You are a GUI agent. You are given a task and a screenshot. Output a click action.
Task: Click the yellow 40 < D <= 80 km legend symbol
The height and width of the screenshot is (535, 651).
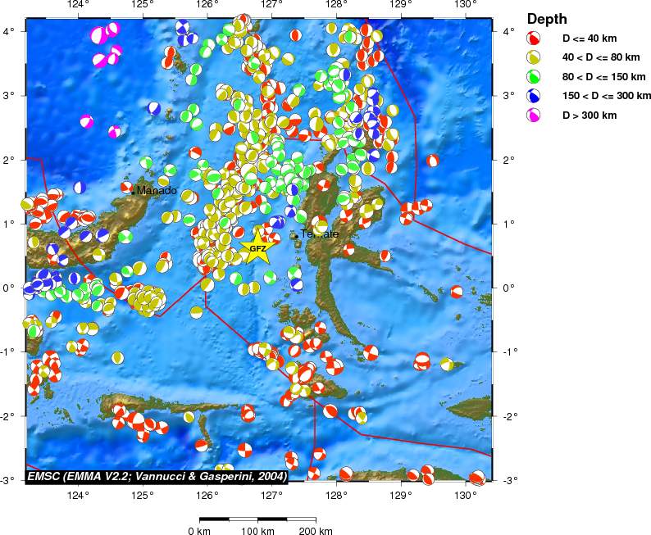[534, 58]
